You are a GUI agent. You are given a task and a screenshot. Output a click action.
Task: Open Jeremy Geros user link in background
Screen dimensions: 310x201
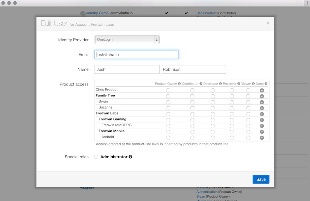pyautogui.click(x=97, y=13)
